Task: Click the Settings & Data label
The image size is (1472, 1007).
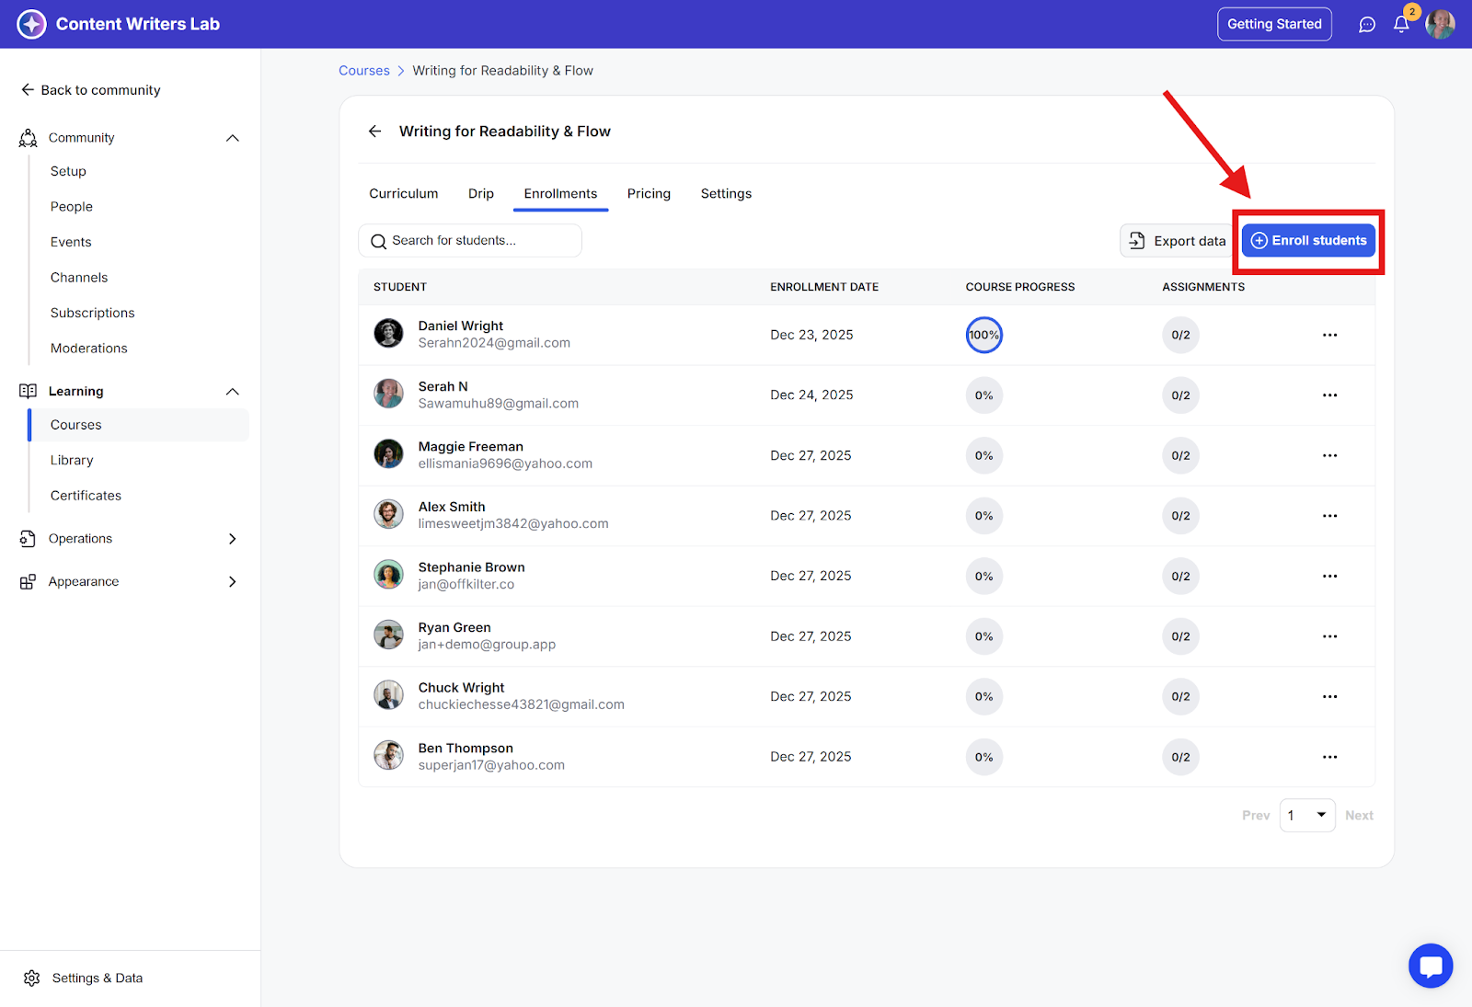Action: point(98,978)
